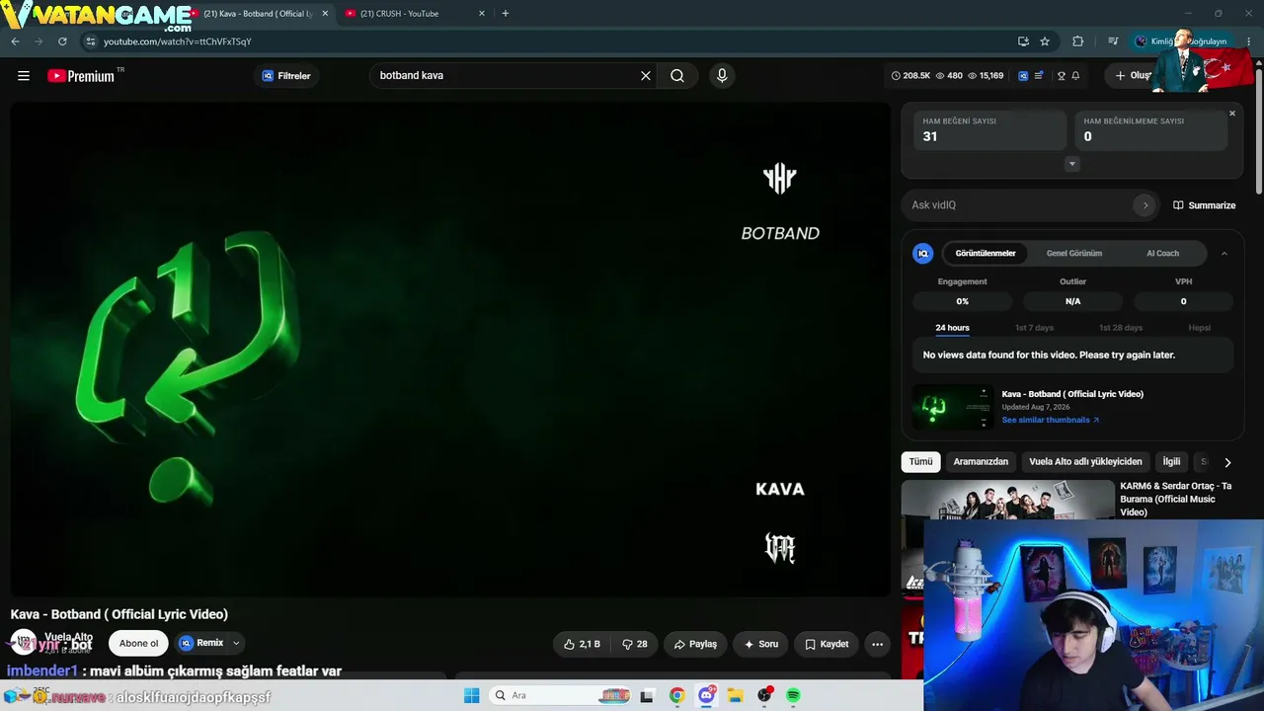Click the Paylaş share button
The width and height of the screenshot is (1264, 711).
coord(695,644)
